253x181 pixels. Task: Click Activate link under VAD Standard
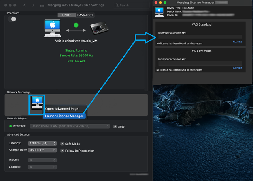point(237,41)
